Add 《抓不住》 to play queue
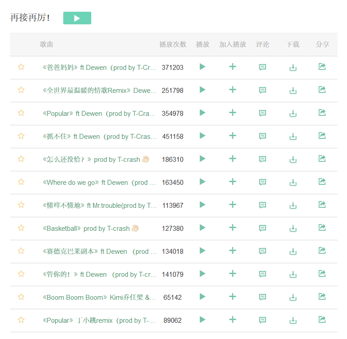 (233, 136)
